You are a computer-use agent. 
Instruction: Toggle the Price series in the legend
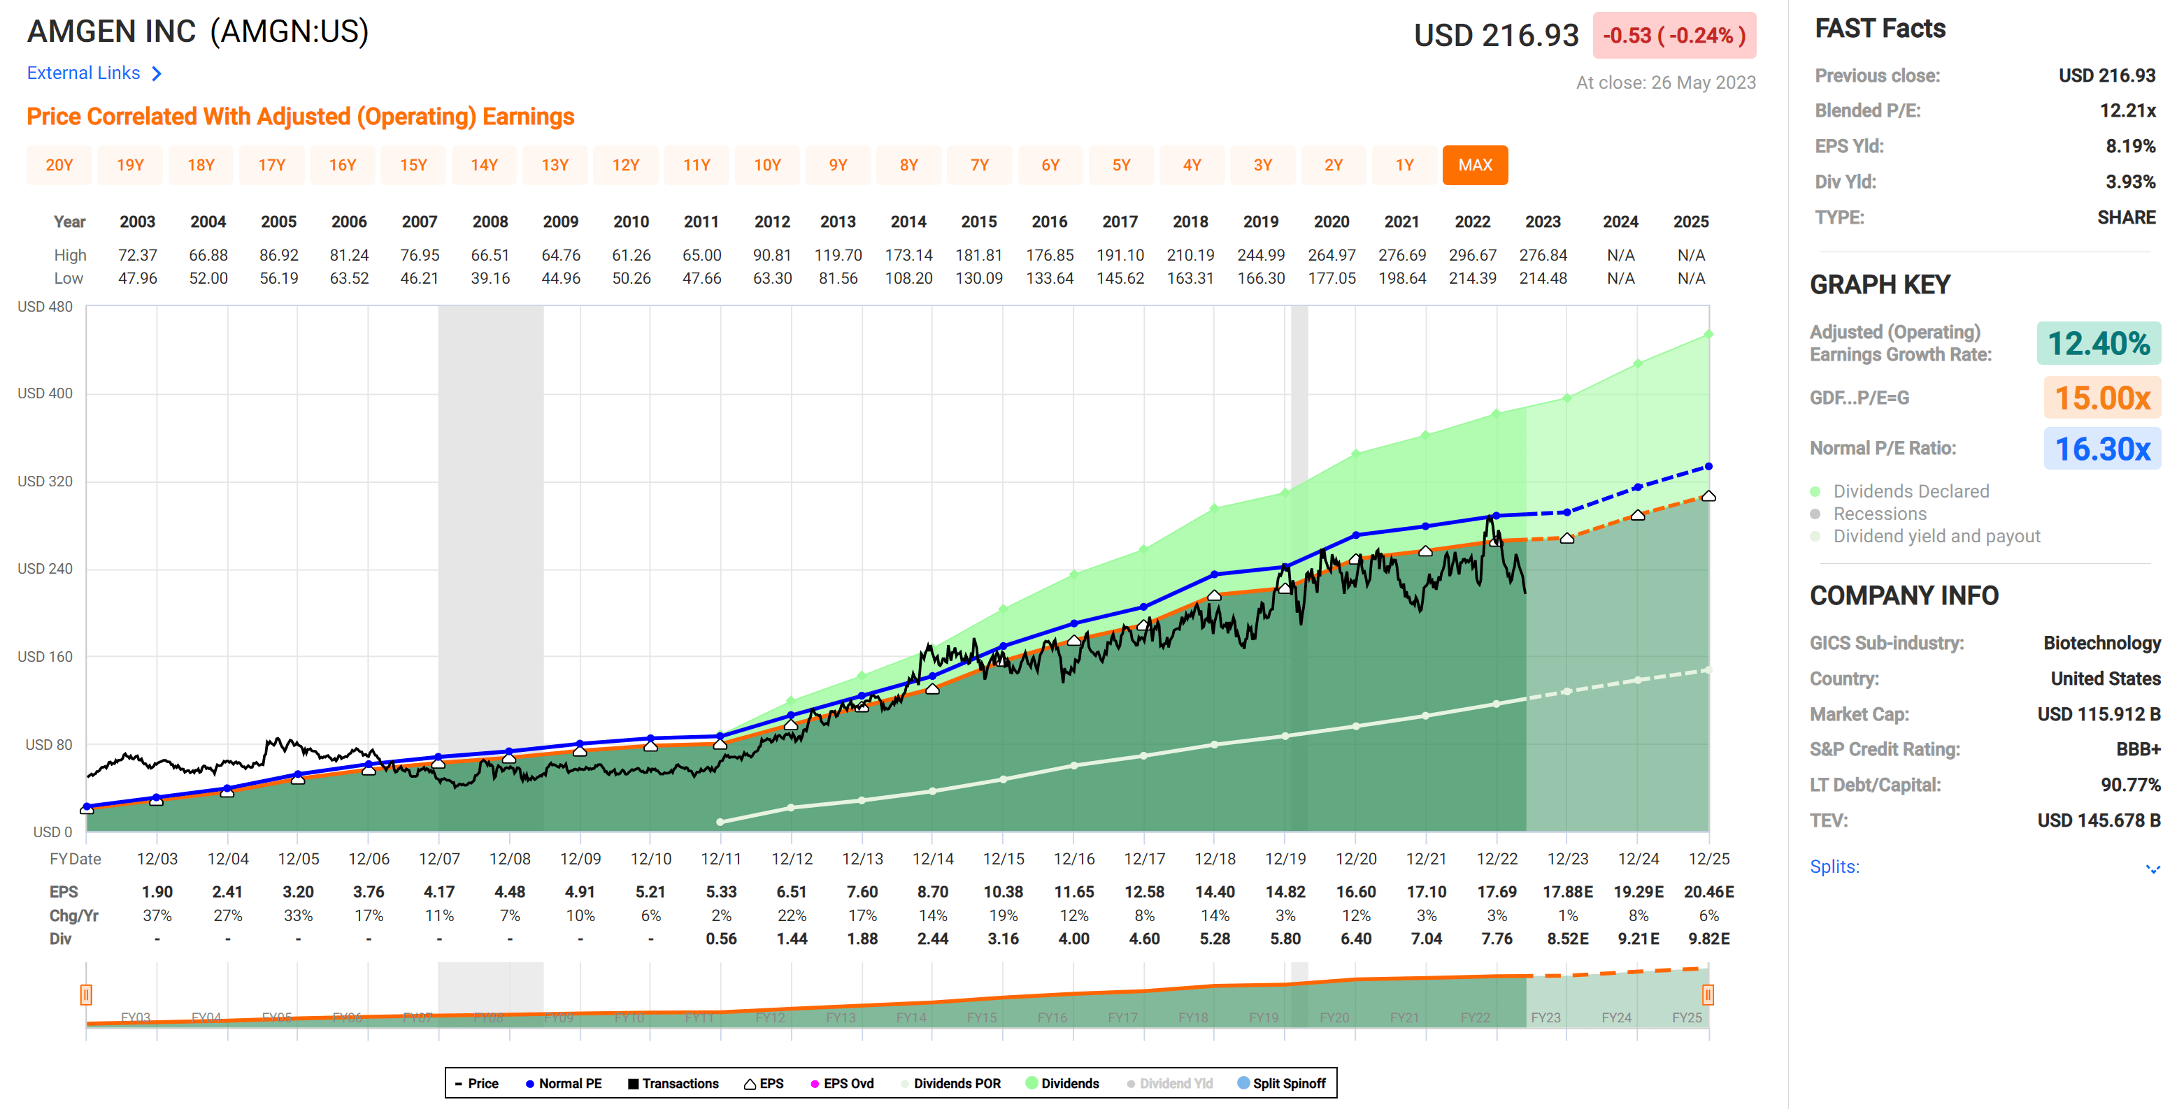click(x=460, y=1084)
